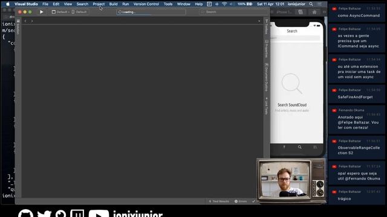387x217 pixels.
Task: Select the right tab icon in simulator tab bar
Action: point(315,147)
